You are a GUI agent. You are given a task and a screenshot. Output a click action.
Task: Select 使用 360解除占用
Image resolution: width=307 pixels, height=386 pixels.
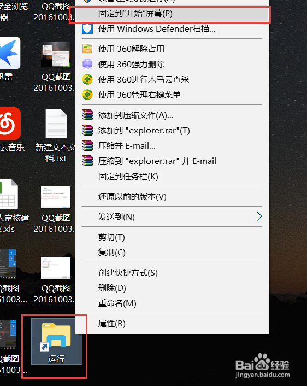172,49
